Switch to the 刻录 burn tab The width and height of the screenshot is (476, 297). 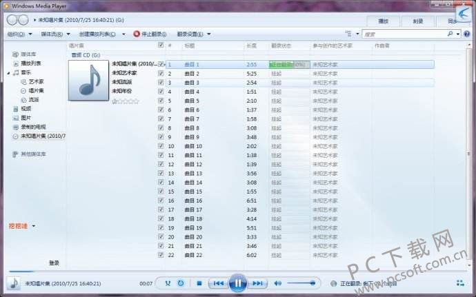click(x=418, y=21)
